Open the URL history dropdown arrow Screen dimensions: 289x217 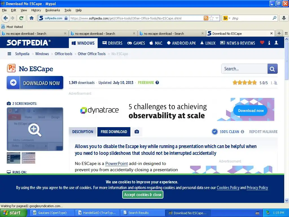click(x=217, y=18)
